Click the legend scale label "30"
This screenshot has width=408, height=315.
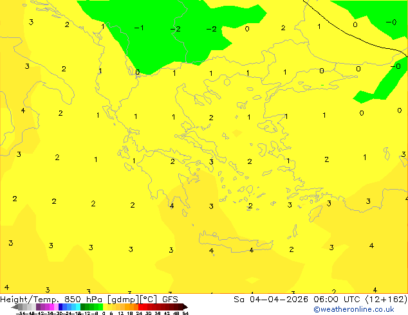point(148,313)
